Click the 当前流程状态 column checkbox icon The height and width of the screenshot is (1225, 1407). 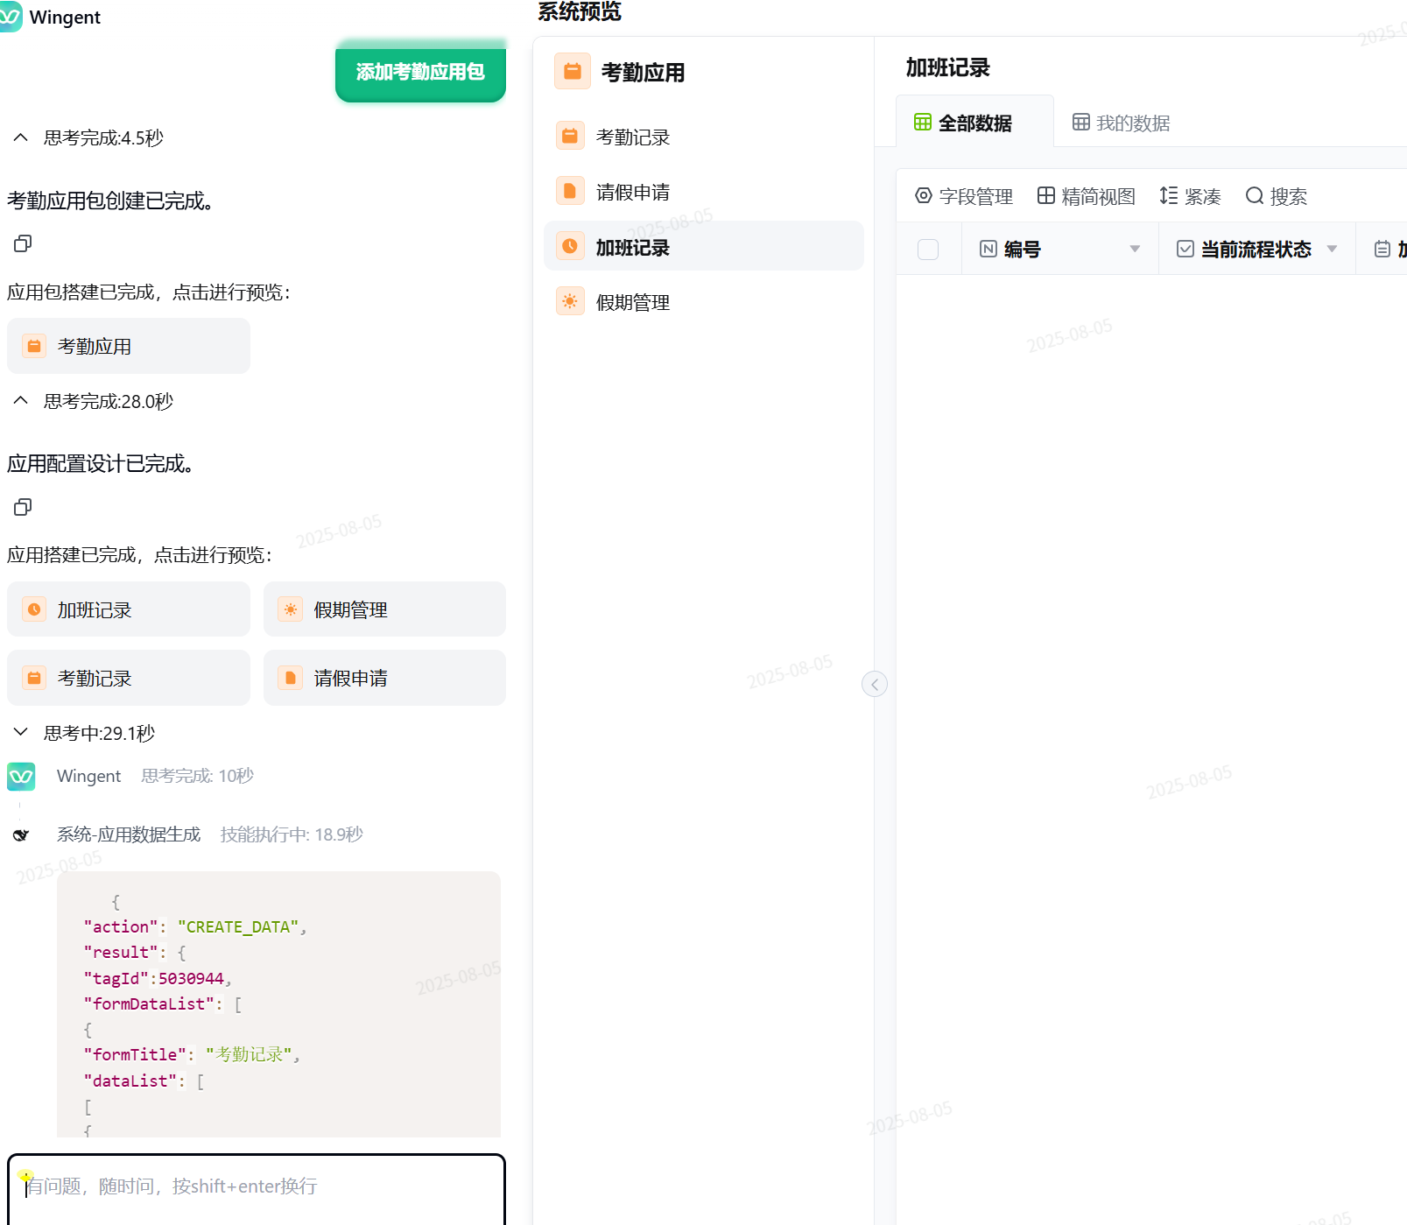click(x=1185, y=249)
